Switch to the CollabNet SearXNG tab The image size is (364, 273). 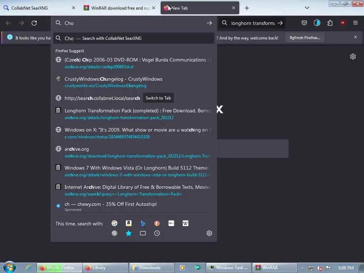[x=39, y=8]
